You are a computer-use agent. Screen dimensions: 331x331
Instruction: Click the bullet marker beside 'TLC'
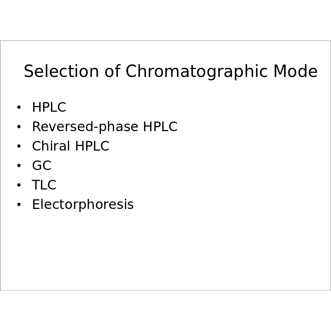19,186
